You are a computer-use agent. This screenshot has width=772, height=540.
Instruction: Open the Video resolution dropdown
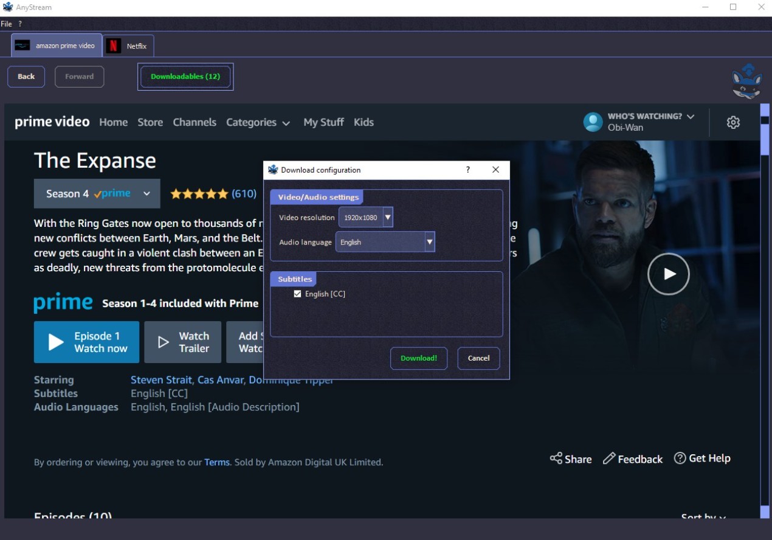(388, 217)
